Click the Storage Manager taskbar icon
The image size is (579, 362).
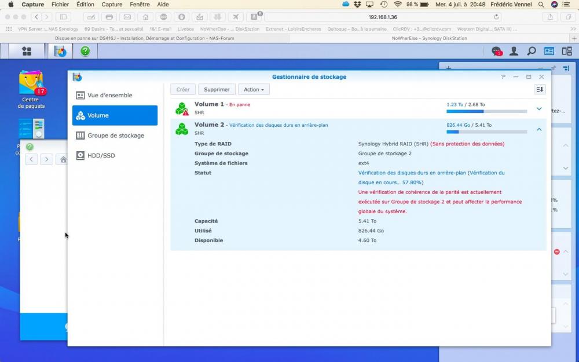tap(60, 51)
